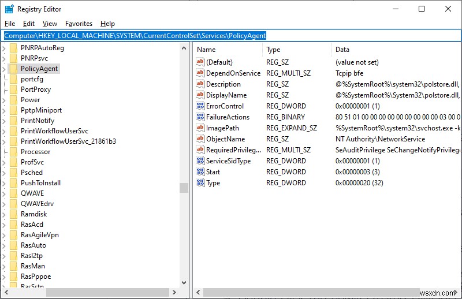This screenshot has height=299, width=462.
Task: Click the DependOnService value icon
Action: pos(200,73)
